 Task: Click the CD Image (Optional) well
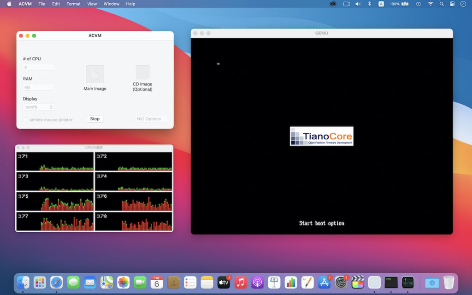142,72
